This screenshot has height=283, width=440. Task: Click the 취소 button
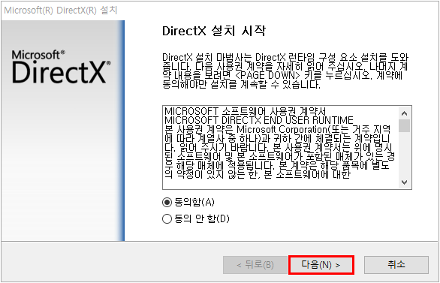396,264
